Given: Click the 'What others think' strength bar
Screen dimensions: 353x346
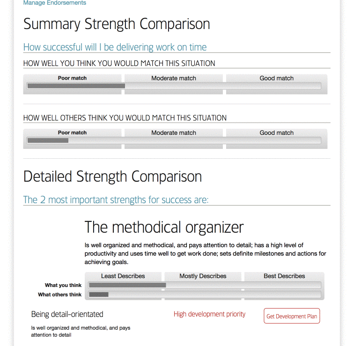Looking at the screenshot, I should click(x=205, y=294).
